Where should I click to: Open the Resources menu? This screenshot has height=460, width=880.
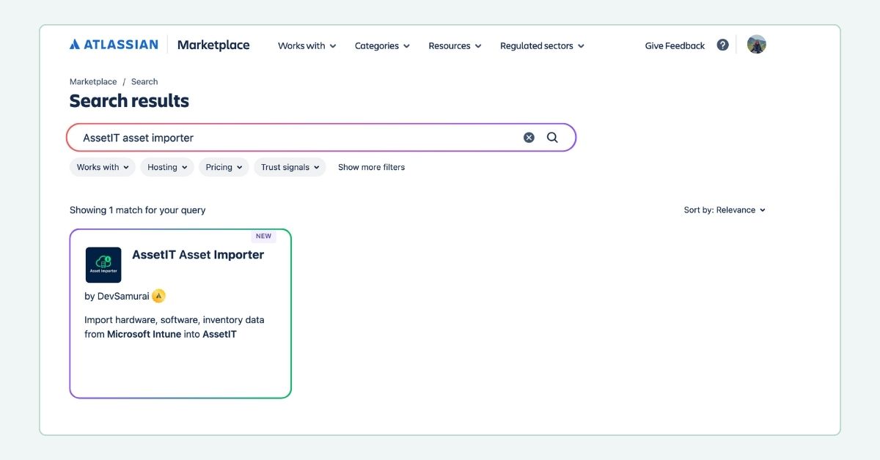455,45
